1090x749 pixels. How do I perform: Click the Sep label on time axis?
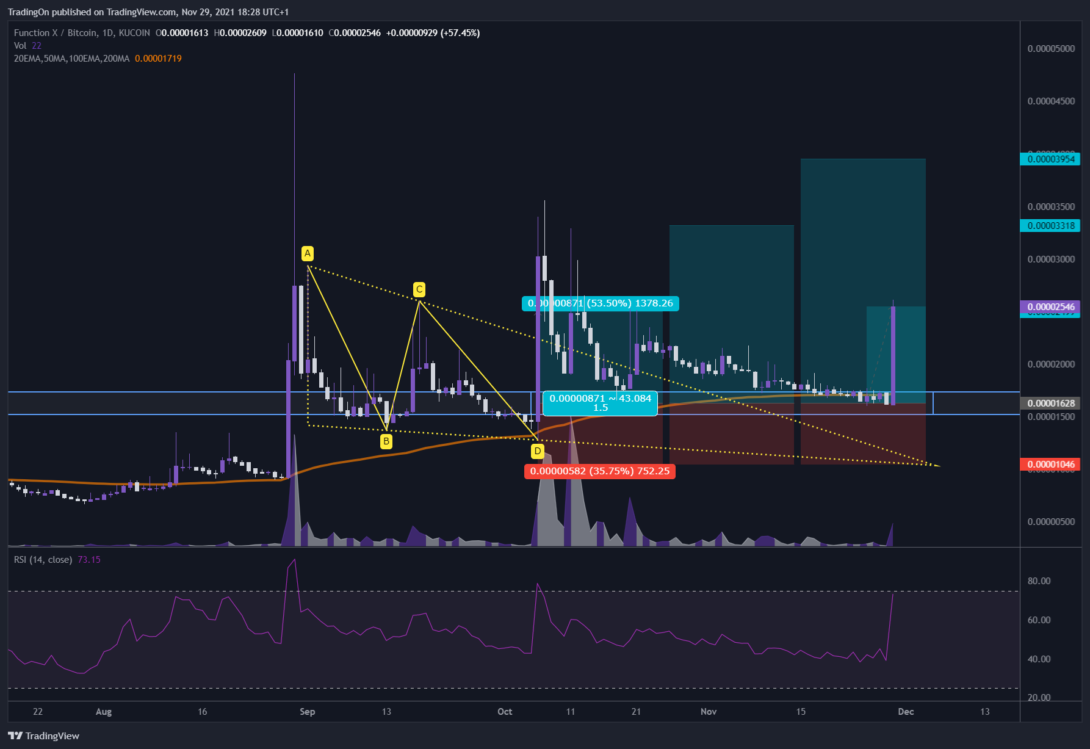(308, 712)
